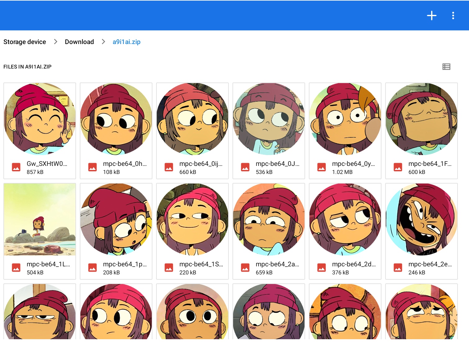The height and width of the screenshot is (342, 469).
Task: Click image file icon beside mpc-be64_2d
Action: pos(322,268)
